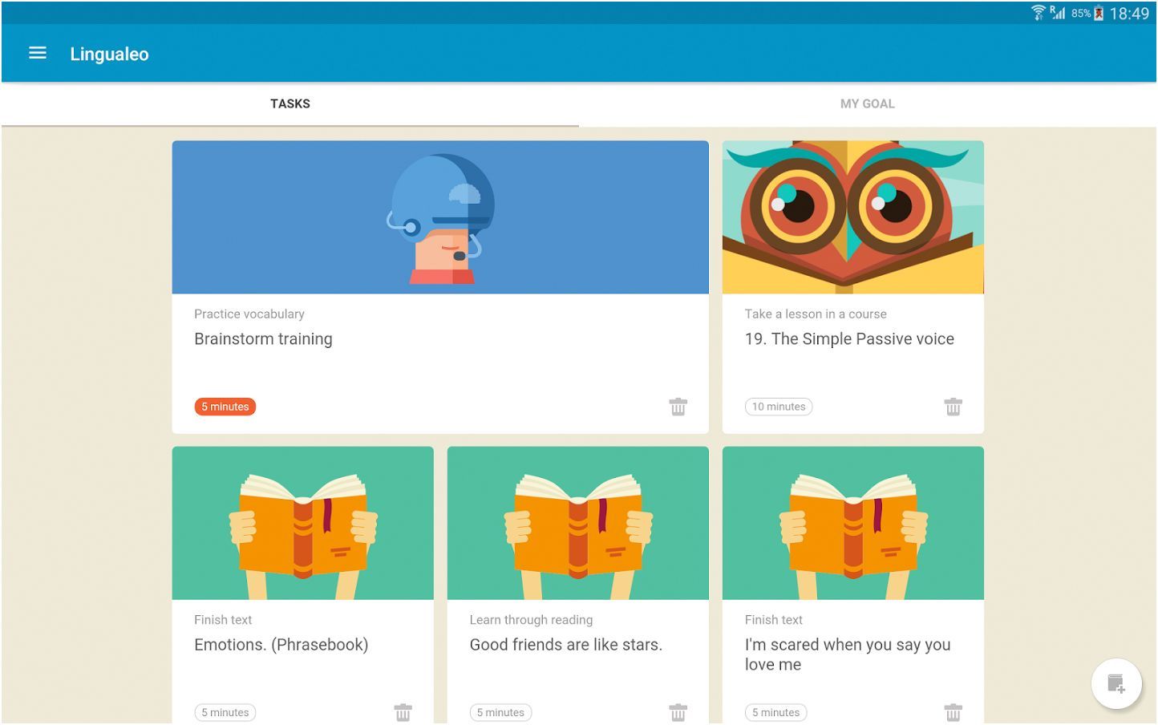The image size is (1158, 725).
Task: Delete the Brainstorm training task
Action: [678, 407]
